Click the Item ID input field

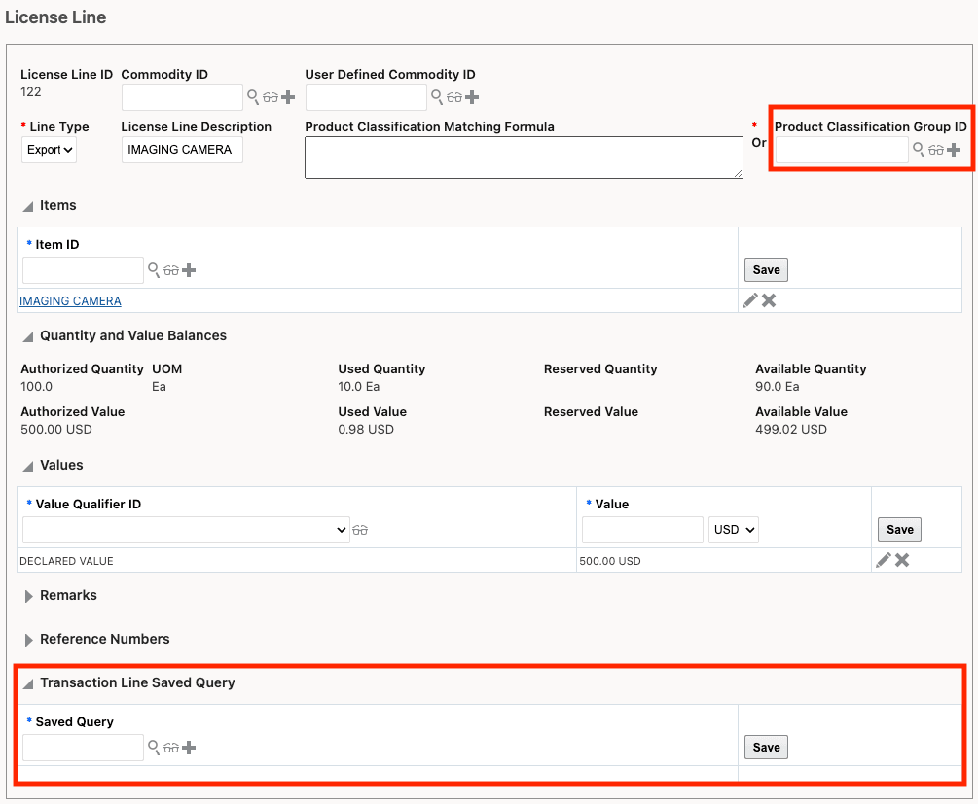[x=83, y=270]
